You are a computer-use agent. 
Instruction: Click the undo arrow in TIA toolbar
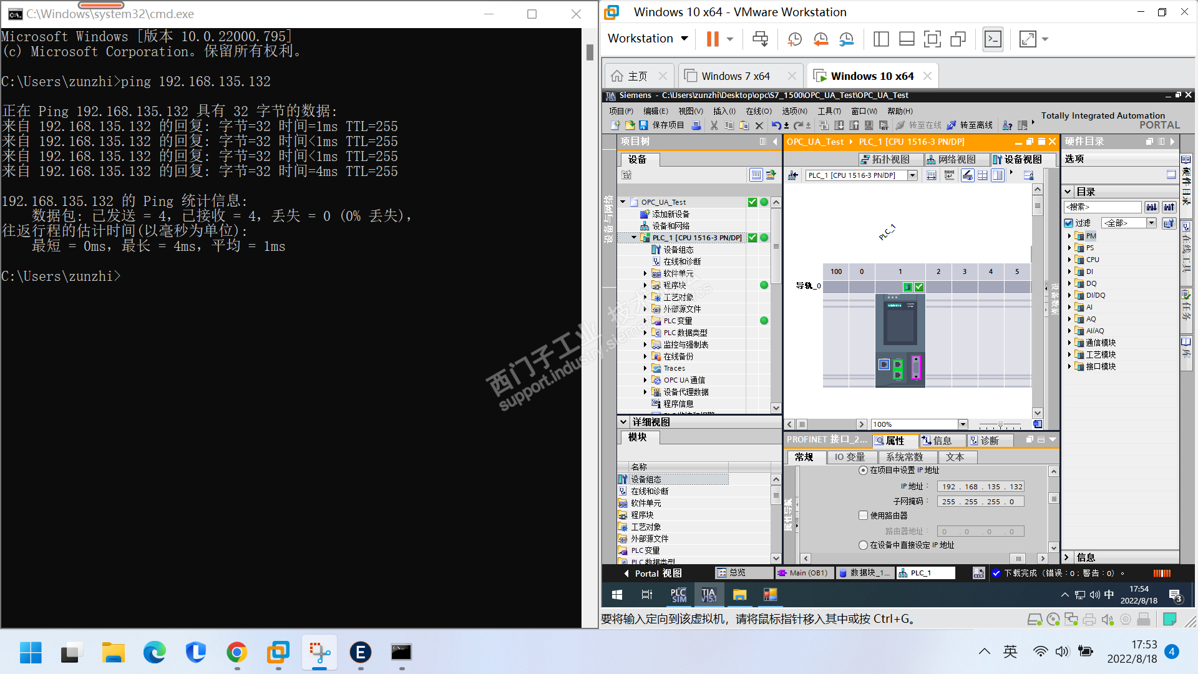coord(776,125)
